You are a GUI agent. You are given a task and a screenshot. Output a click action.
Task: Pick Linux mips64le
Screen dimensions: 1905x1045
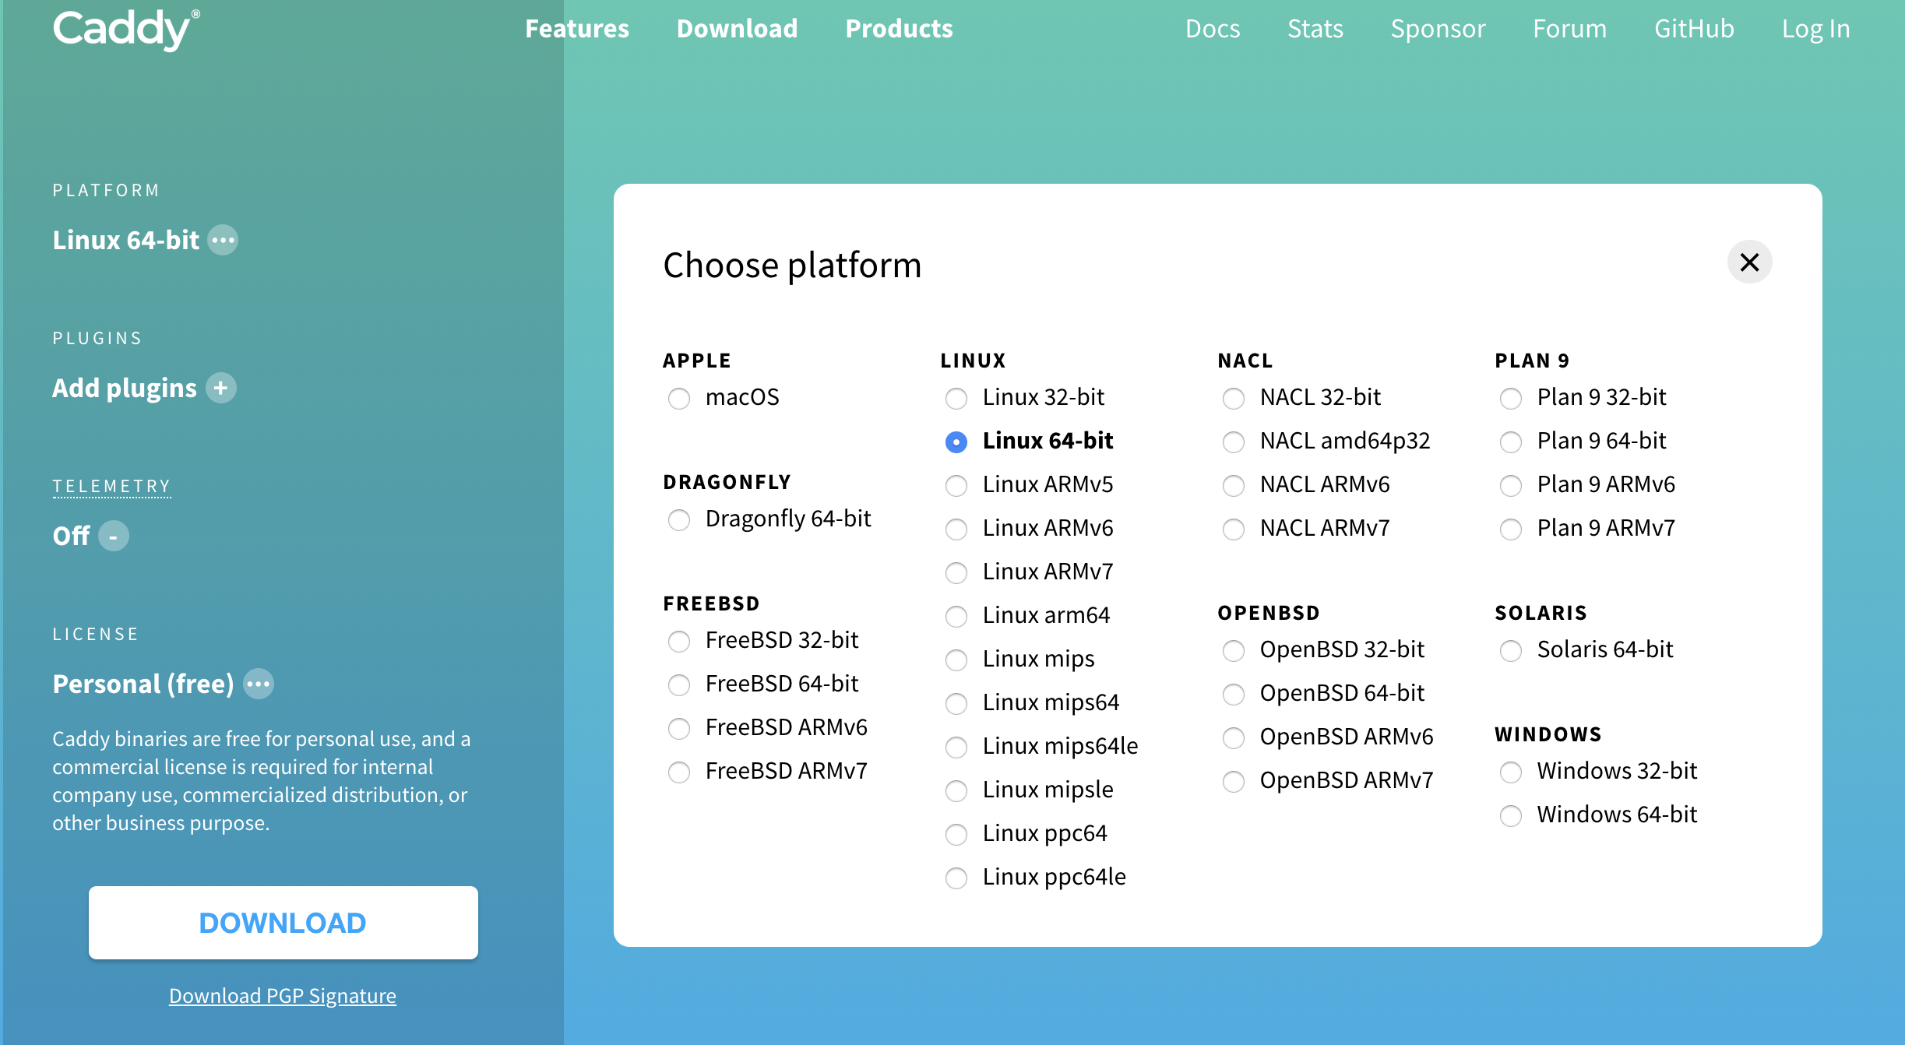tap(956, 747)
